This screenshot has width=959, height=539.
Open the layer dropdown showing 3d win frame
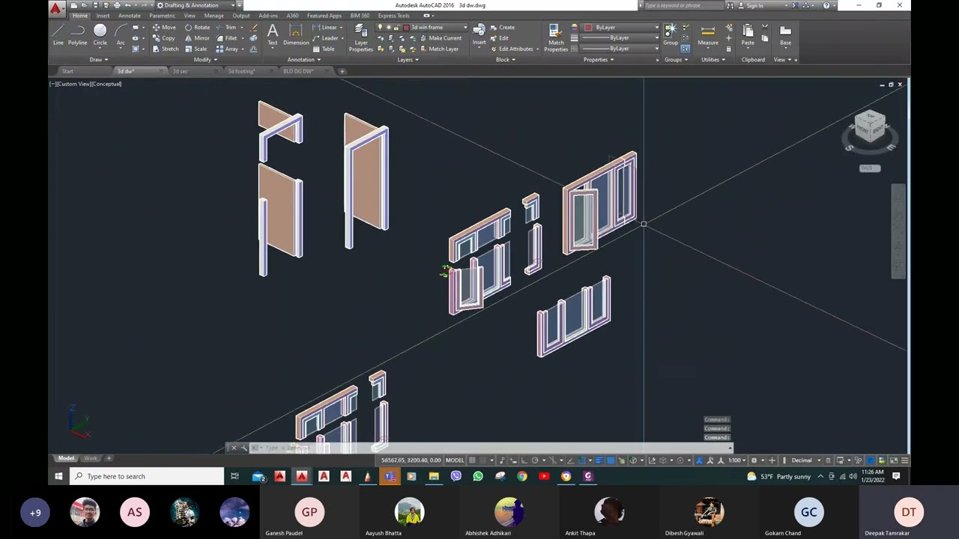pos(435,28)
